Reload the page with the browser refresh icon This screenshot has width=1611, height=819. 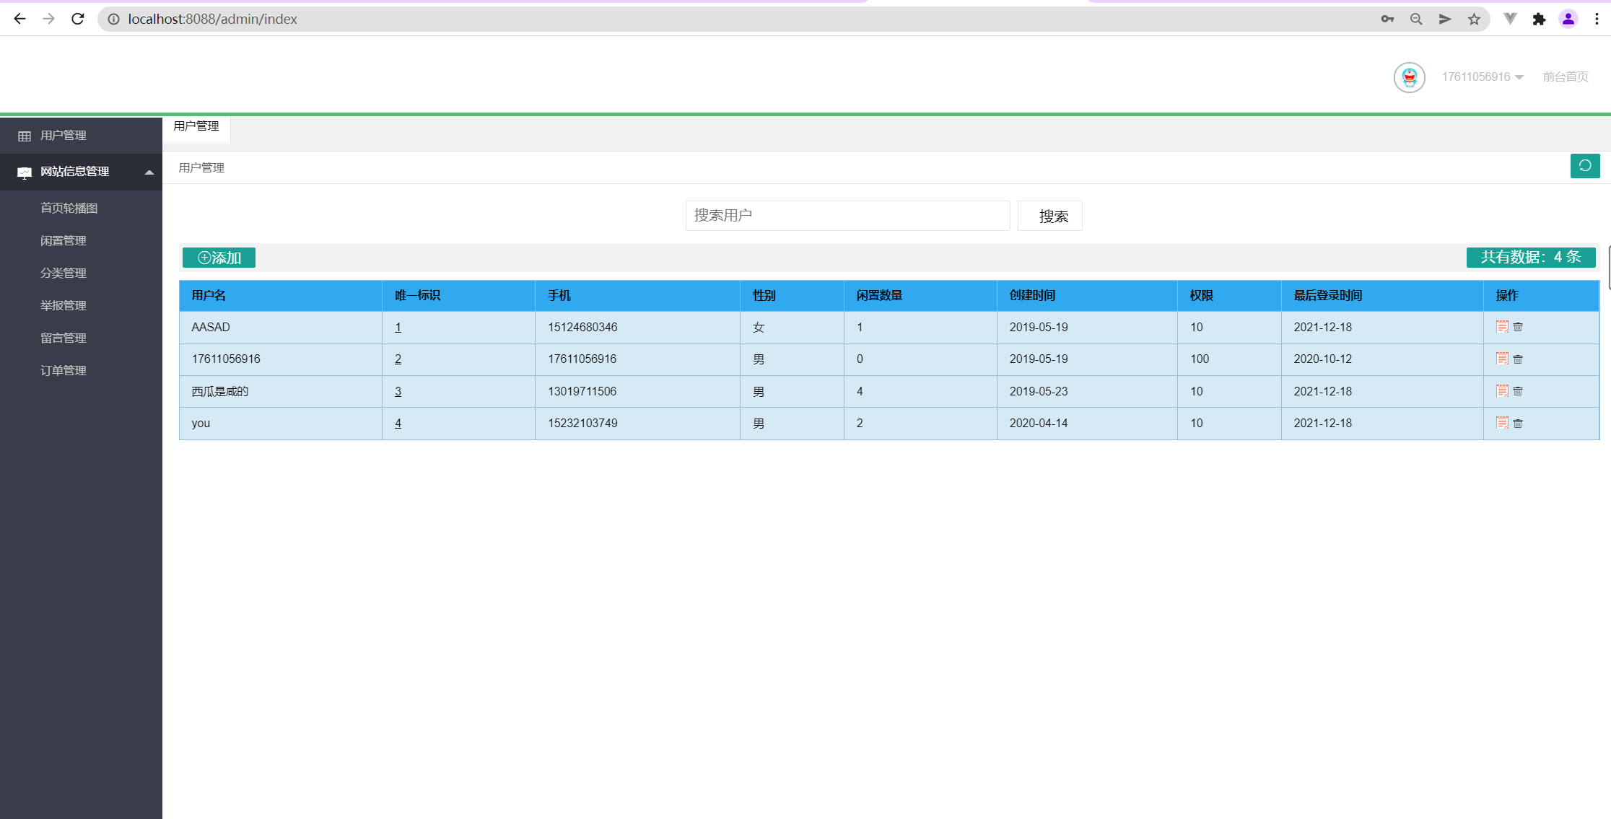coord(78,19)
